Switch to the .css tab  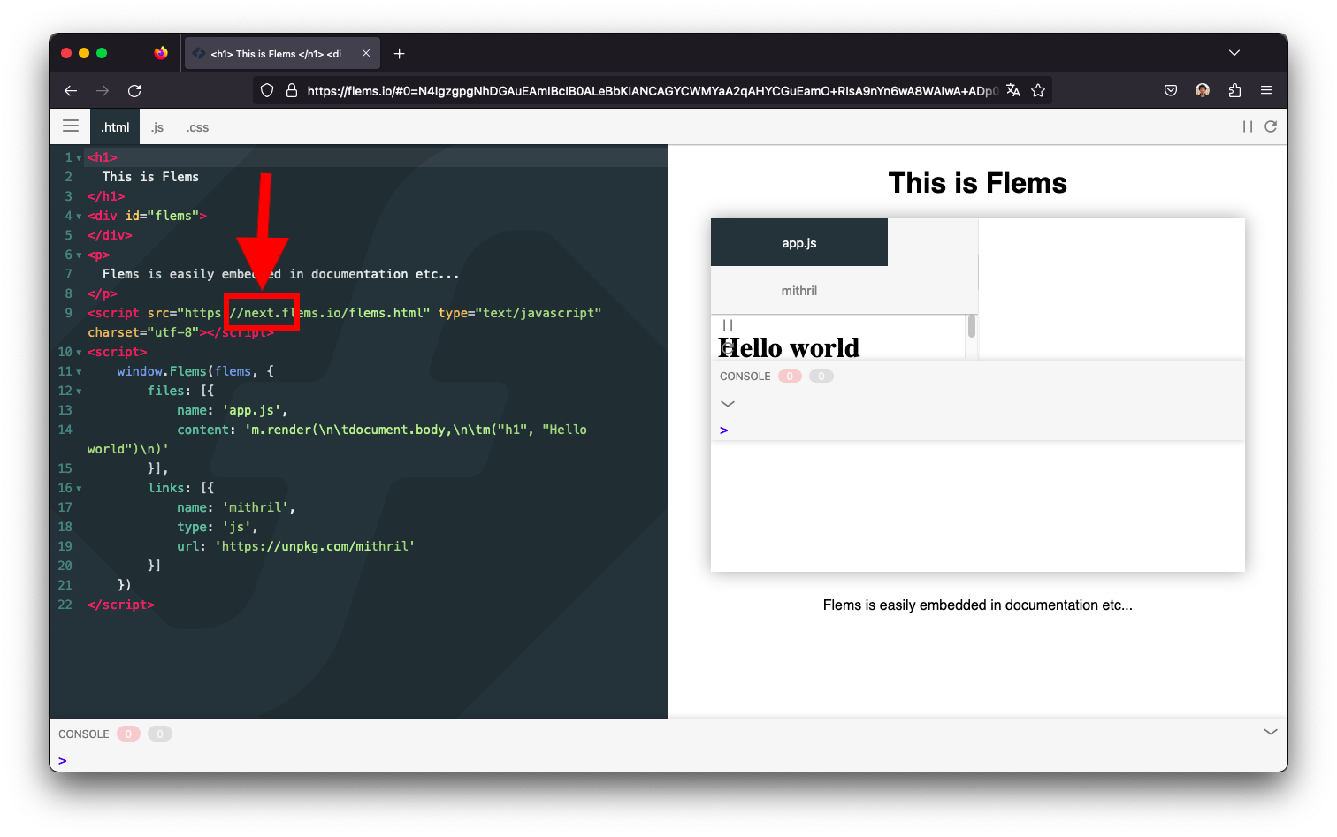click(x=196, y=126)
